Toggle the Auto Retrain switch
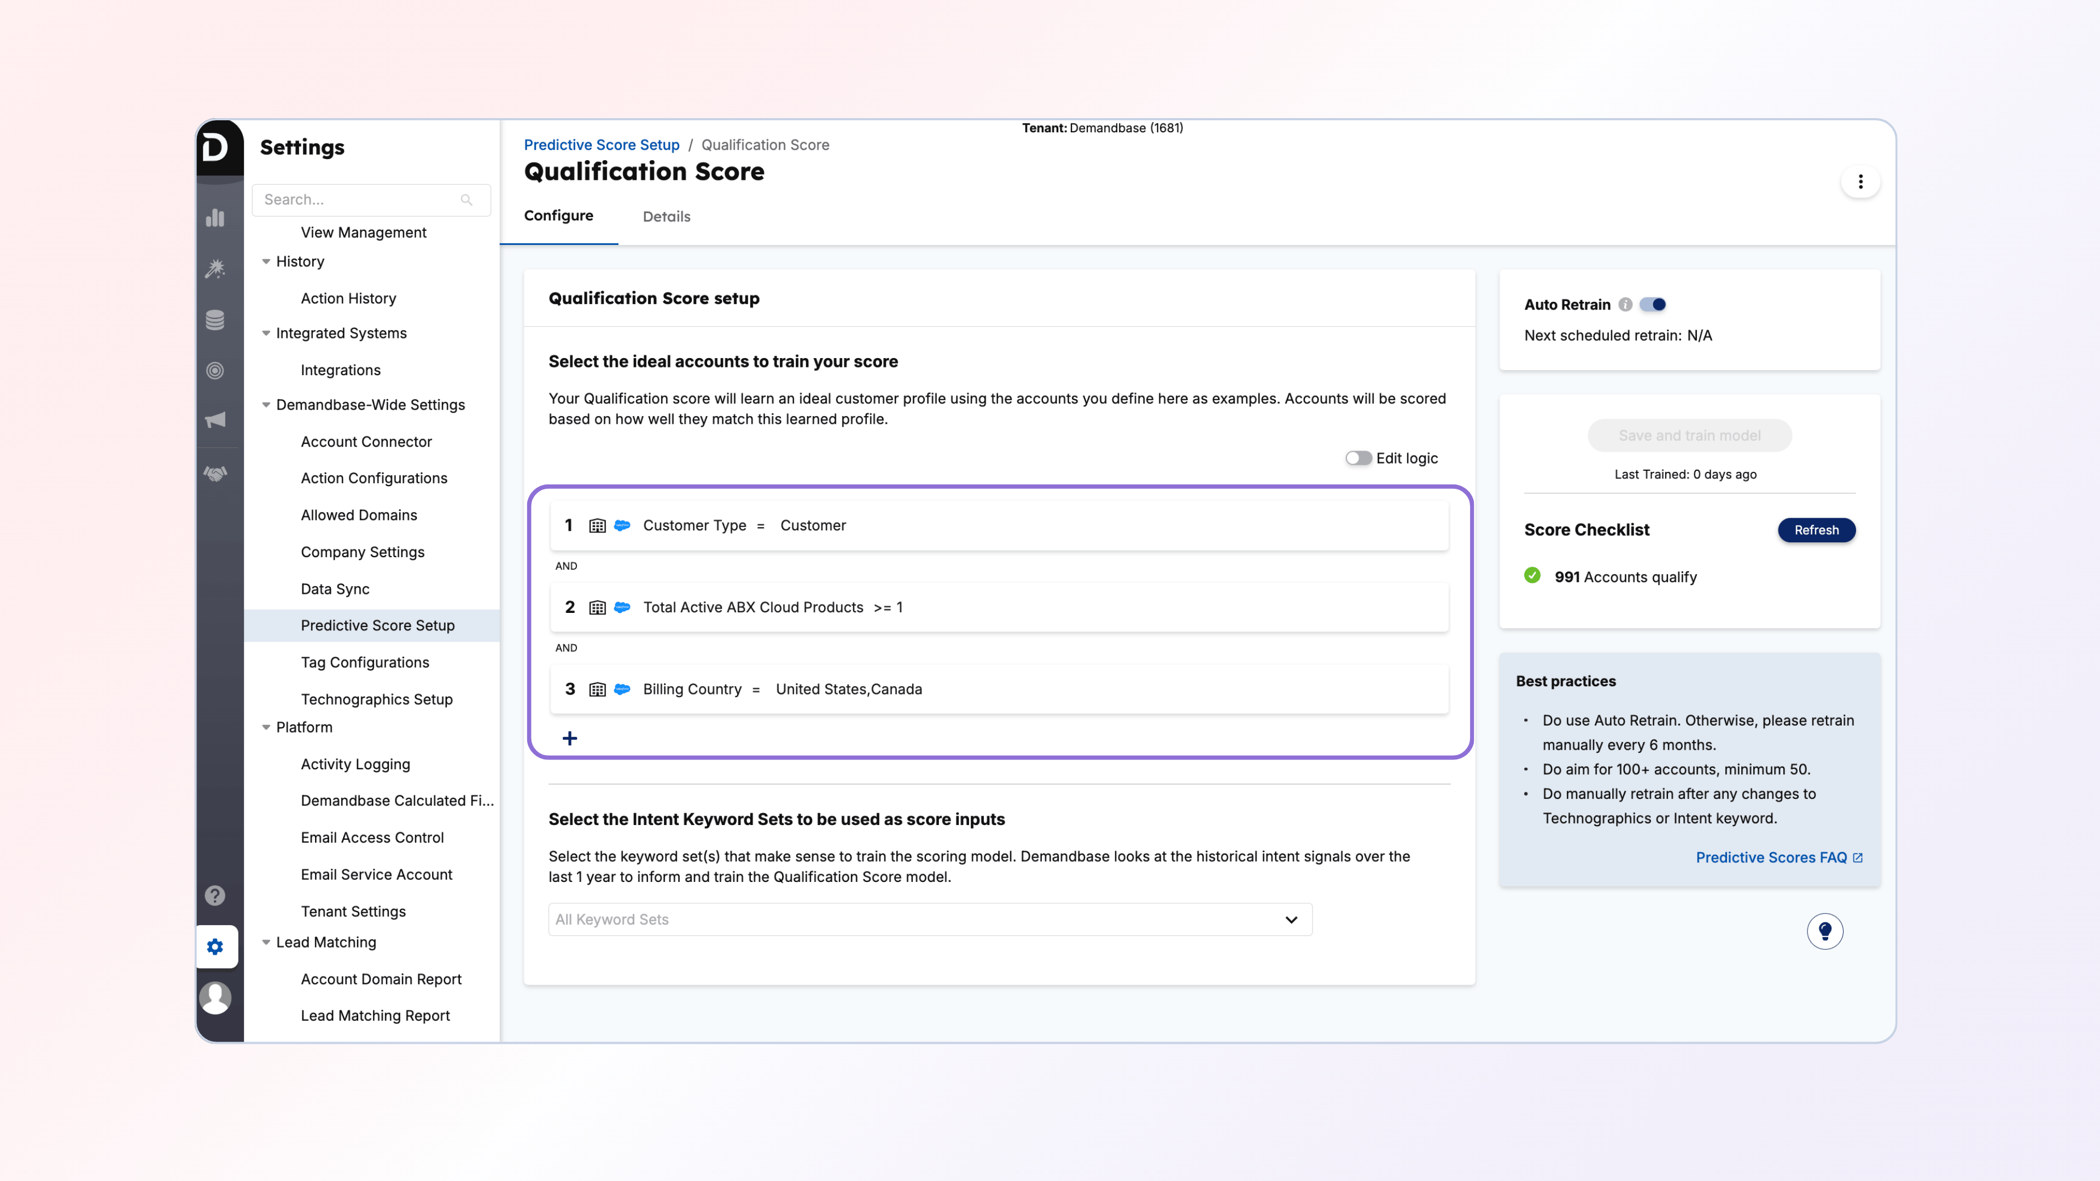This screenshot has height=1181, width=2100. coord(1653,305)
